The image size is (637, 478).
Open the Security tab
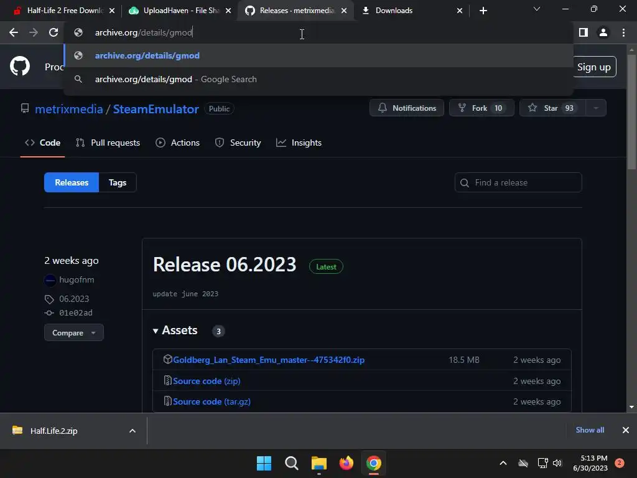point(238,143)
